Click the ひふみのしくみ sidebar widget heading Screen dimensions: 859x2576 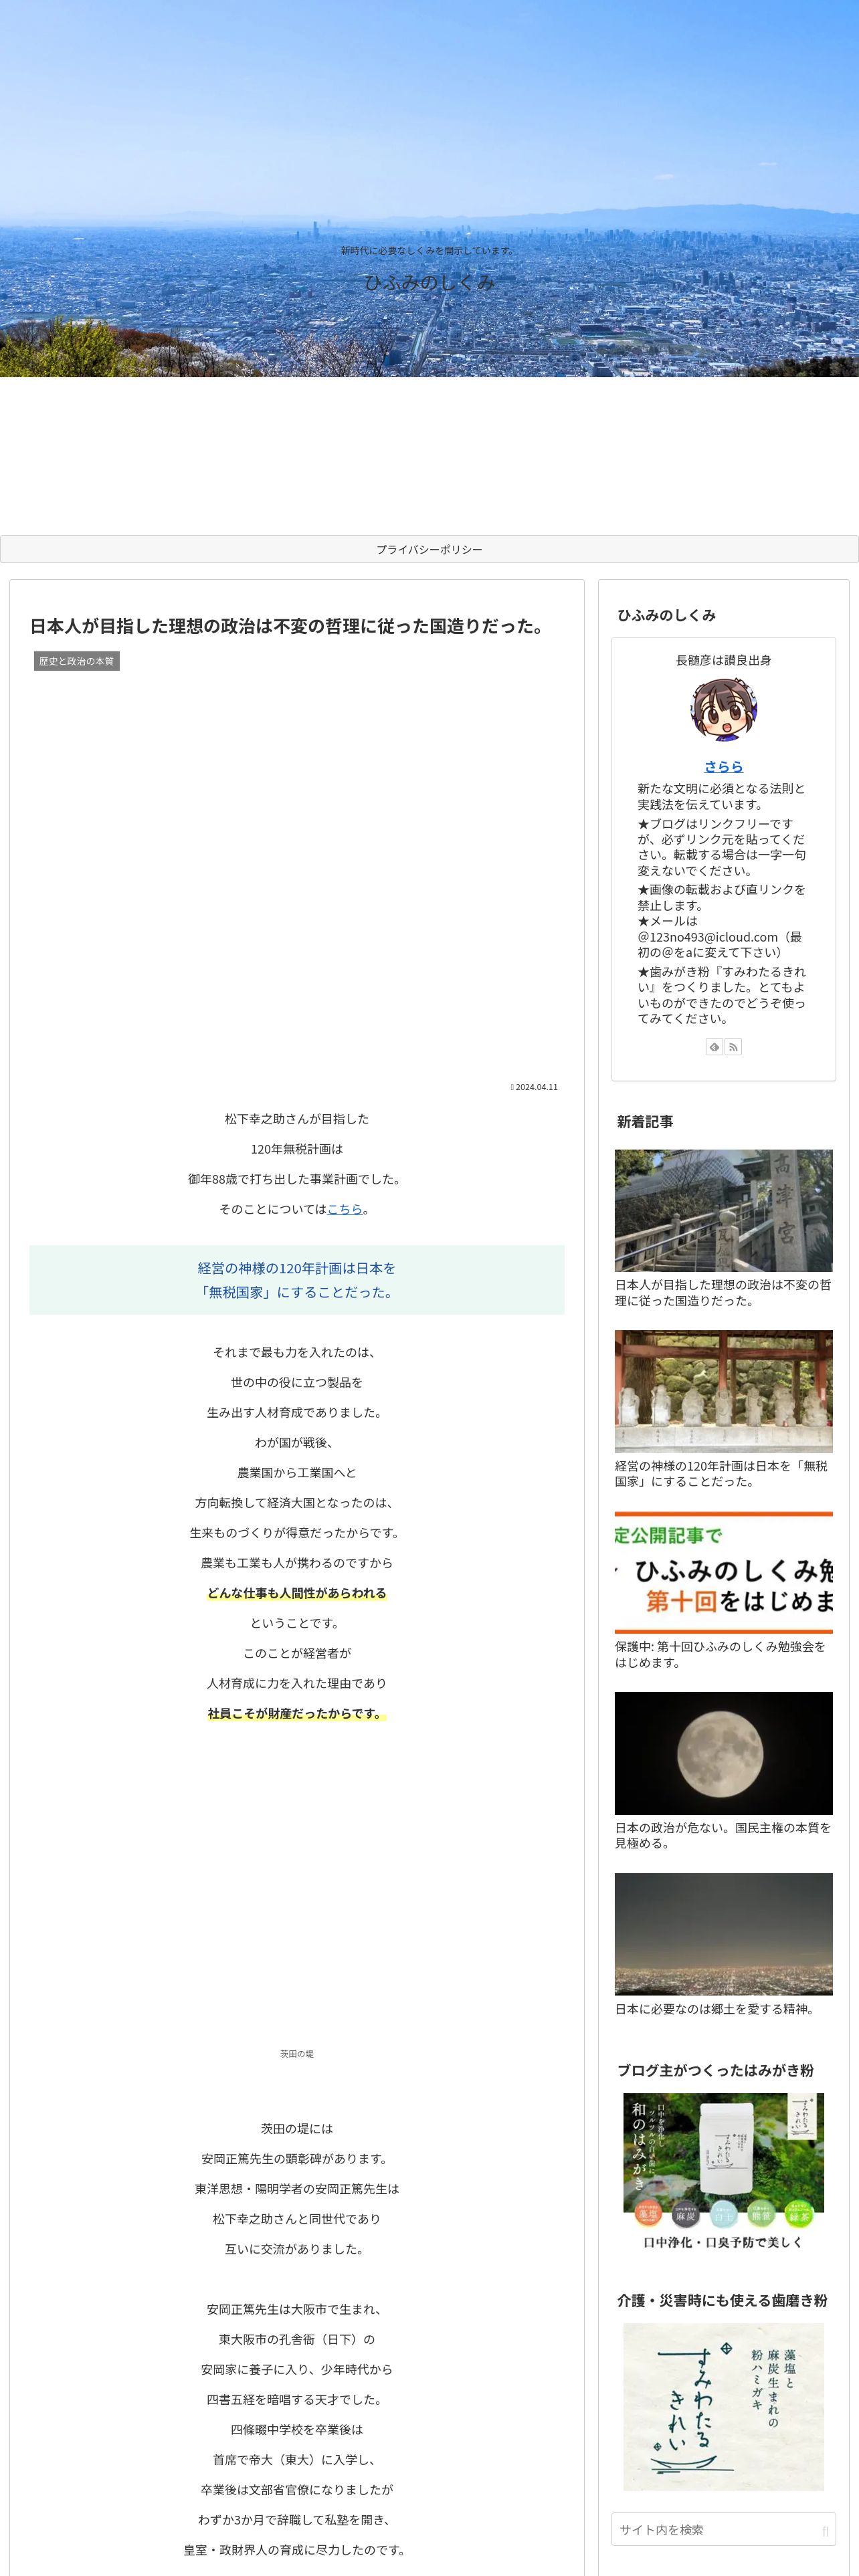(x=667, y=616)
